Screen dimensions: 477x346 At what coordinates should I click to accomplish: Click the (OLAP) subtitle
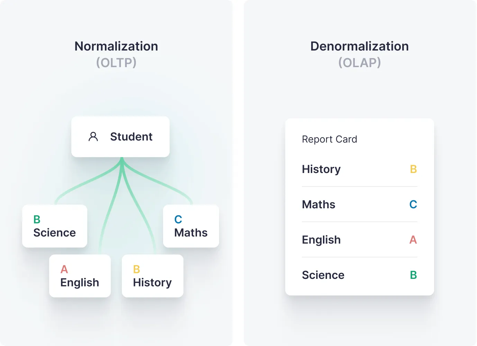pos(359,63)
